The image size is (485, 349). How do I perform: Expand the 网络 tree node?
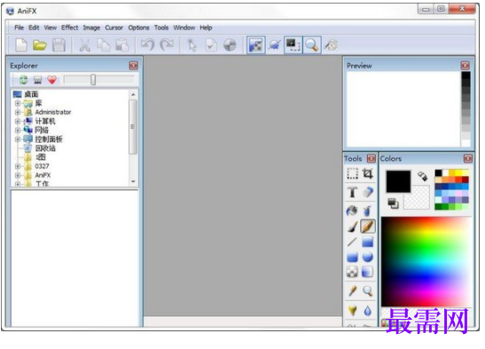(x=18, y=130)
